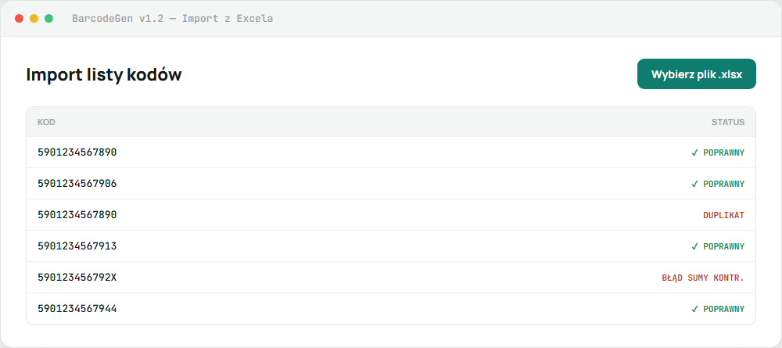Click the BarcodeGen v1.2 window title

point(172,19)
